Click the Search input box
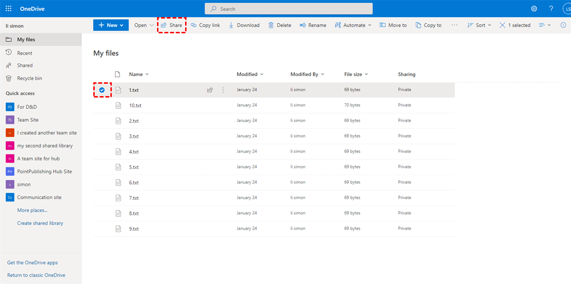This screenshot has height=284, width=571. (288, 9)
